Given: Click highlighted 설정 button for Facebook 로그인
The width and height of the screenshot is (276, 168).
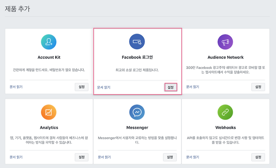Looking at the screenshot, I should [x=171, y=87].
